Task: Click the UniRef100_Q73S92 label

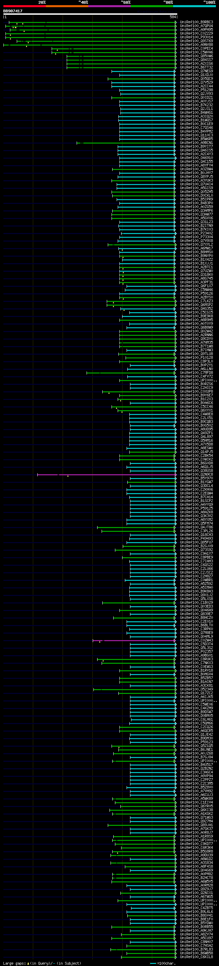Action: point(196,550)
